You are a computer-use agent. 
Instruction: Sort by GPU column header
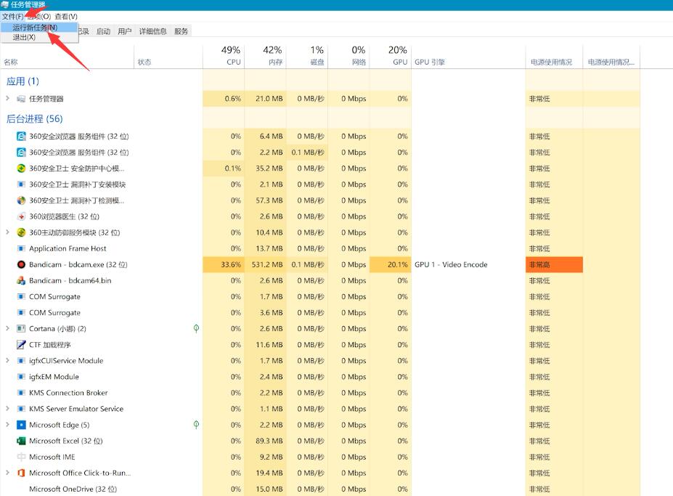point(390,56)
